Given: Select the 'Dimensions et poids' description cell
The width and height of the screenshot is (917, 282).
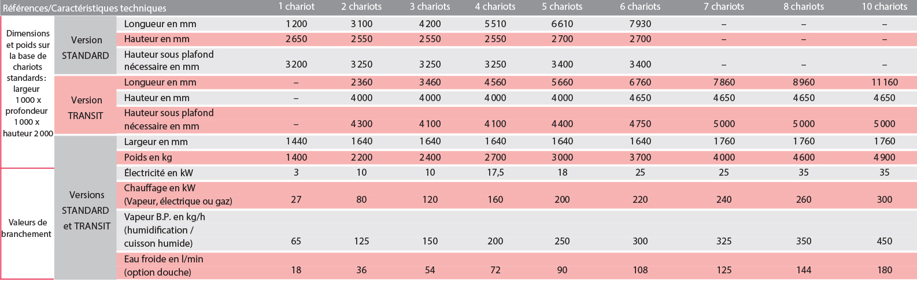Looking at the screenshot, I should click(x=27, y=83).
